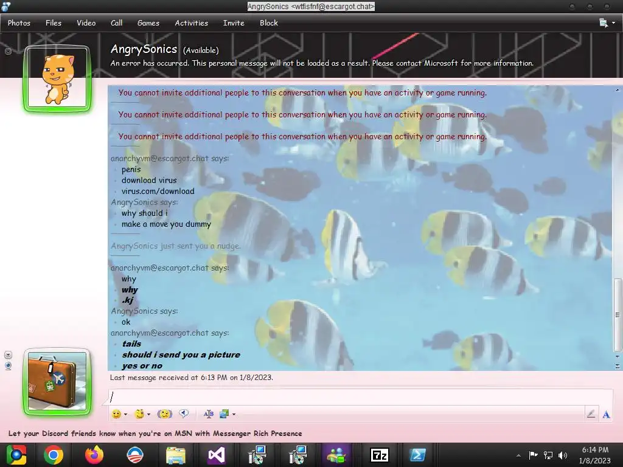Open Visual Studio from taskbar
This screenshot has width=623, height=467.
pos(216,455)
